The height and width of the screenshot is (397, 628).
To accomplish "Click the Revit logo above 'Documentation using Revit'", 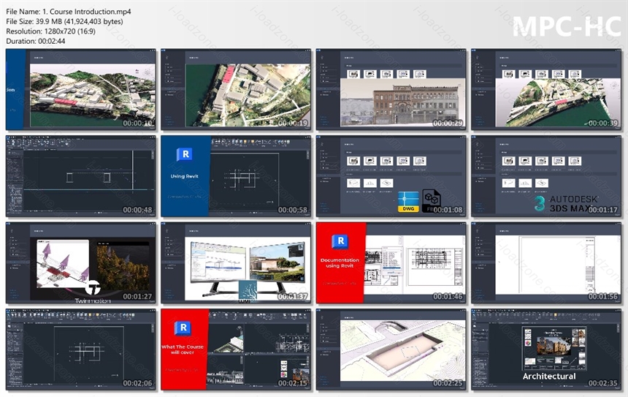I will point(340,241).
